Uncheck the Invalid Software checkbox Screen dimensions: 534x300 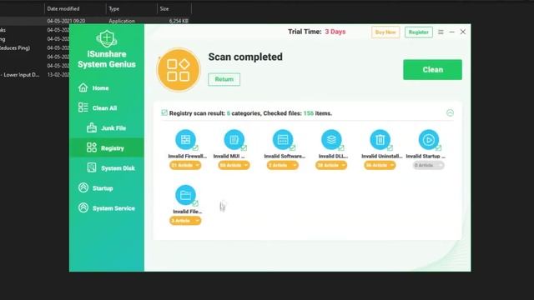click(x=293, y=147)
